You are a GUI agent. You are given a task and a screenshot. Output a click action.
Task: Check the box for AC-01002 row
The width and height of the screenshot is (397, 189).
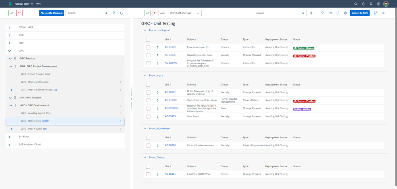click(x=148, y=47)
